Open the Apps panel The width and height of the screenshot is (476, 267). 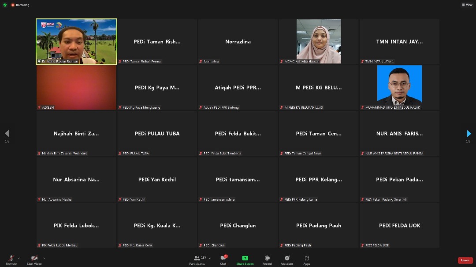tap(307, 259)
